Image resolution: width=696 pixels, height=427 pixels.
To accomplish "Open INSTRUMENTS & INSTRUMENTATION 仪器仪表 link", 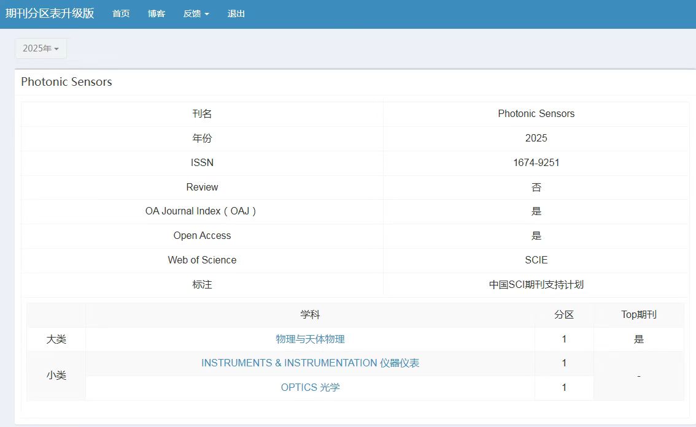I will (x=310, y=363).
